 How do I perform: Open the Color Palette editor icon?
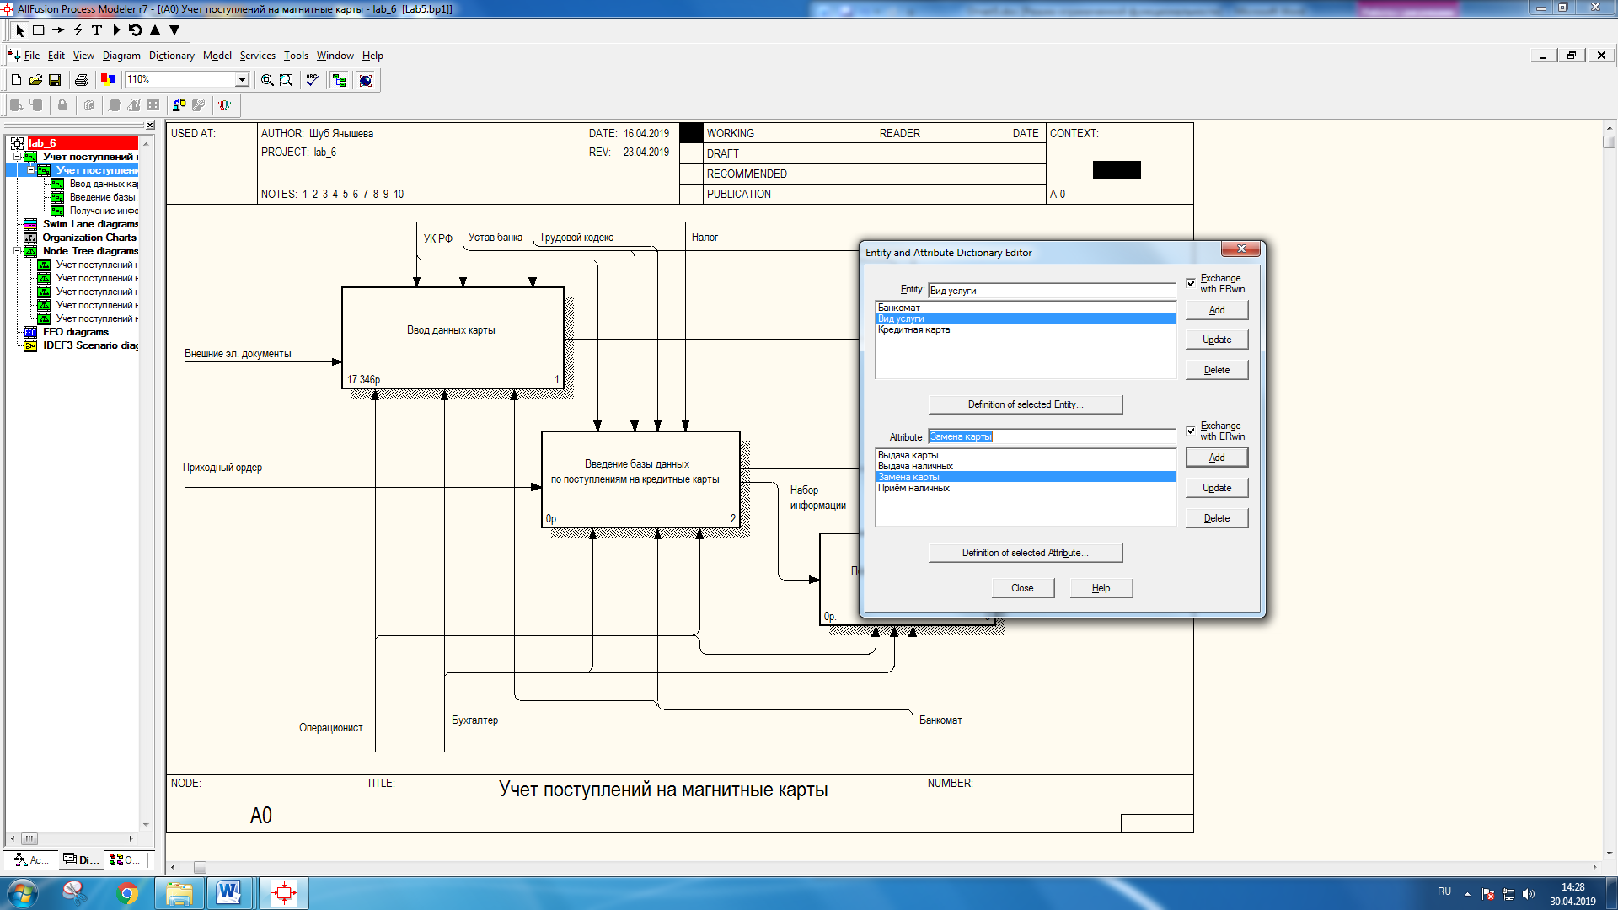click(108, 80)
